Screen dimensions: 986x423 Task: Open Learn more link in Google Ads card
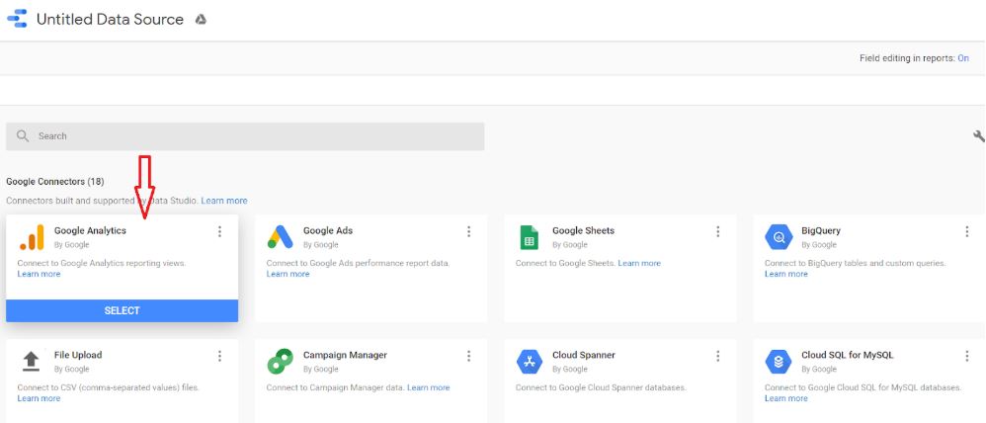288,274
